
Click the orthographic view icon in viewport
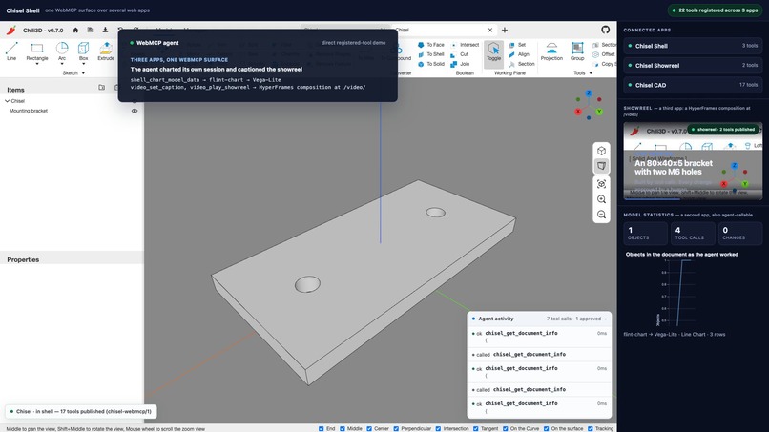[601, 166]
